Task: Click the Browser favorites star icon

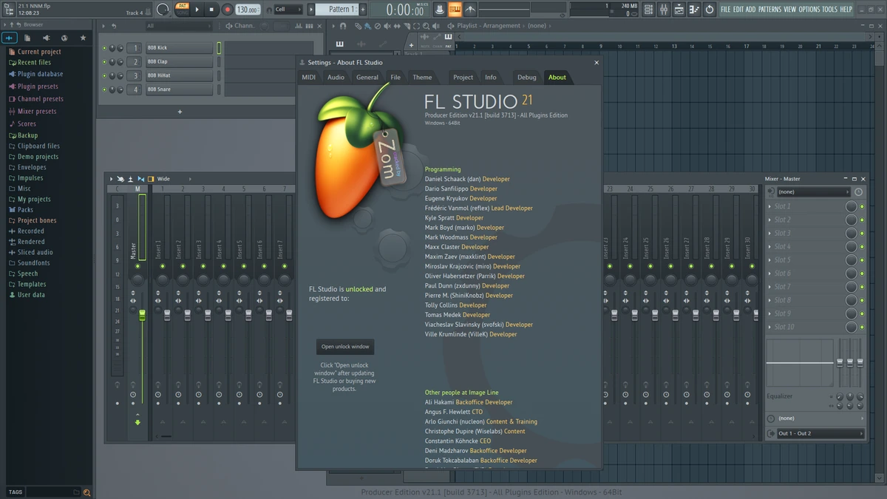Action: point(83,38)
